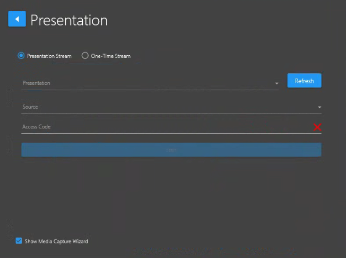Click the blue back arrow icon
346x258 pixels.
[17, 19]
